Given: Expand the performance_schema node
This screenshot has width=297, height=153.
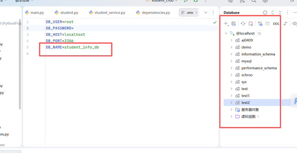Looking at the screenshot, I should (x=231, y=68).
